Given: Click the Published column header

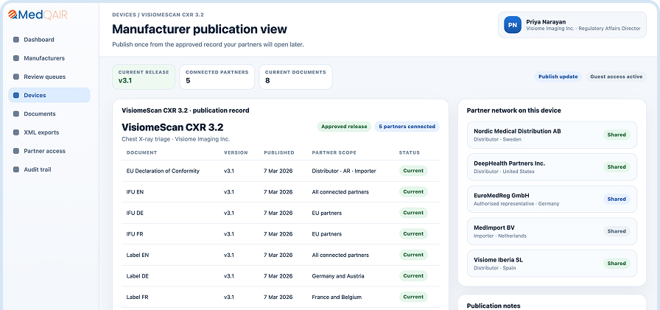Looking at the screenshot, I should tap(279, 152).
